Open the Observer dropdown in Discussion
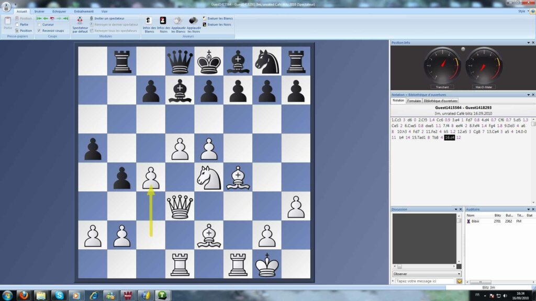536x301 pixels. tap(459, 274)
